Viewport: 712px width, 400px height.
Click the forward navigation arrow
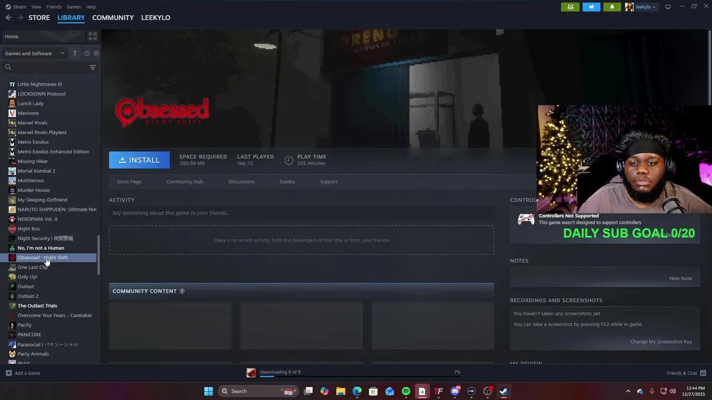[20, 18]
